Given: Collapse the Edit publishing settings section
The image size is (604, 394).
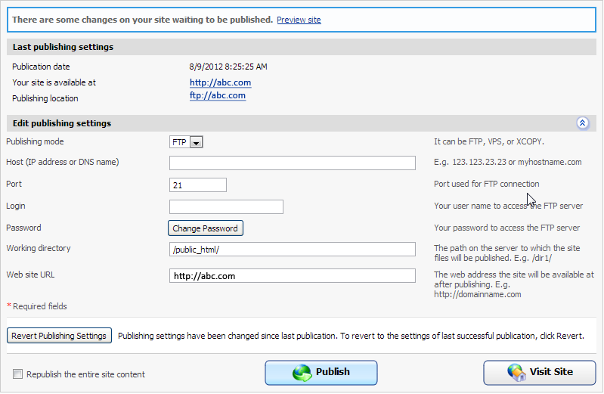Looking at the screenshot, I should 582,123.
